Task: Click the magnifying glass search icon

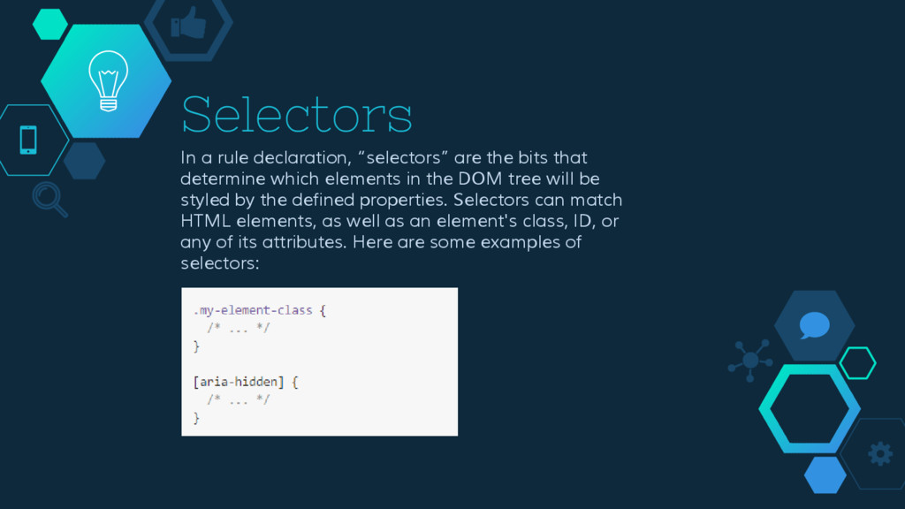Action: click(x=50, y=200)
